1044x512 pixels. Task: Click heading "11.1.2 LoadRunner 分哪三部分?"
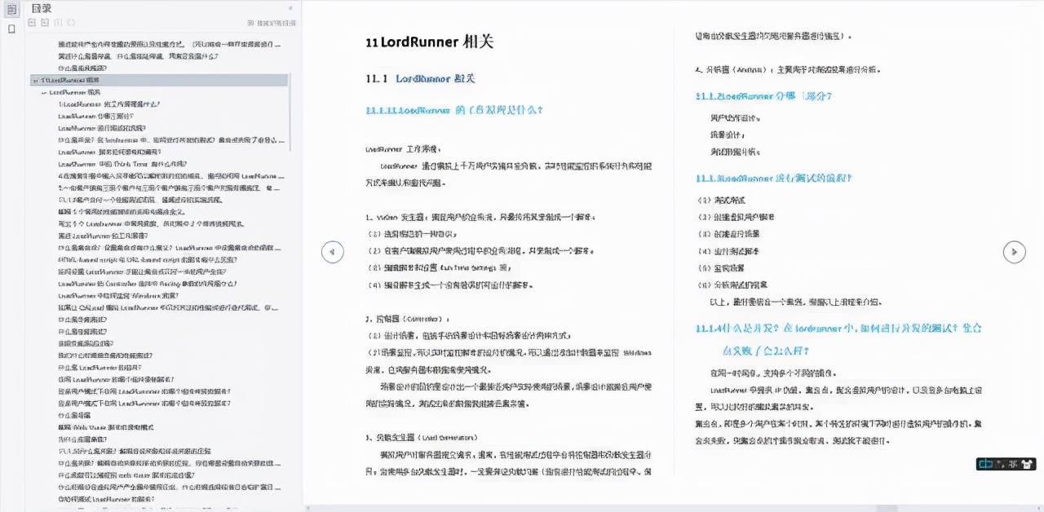(763, 96)
